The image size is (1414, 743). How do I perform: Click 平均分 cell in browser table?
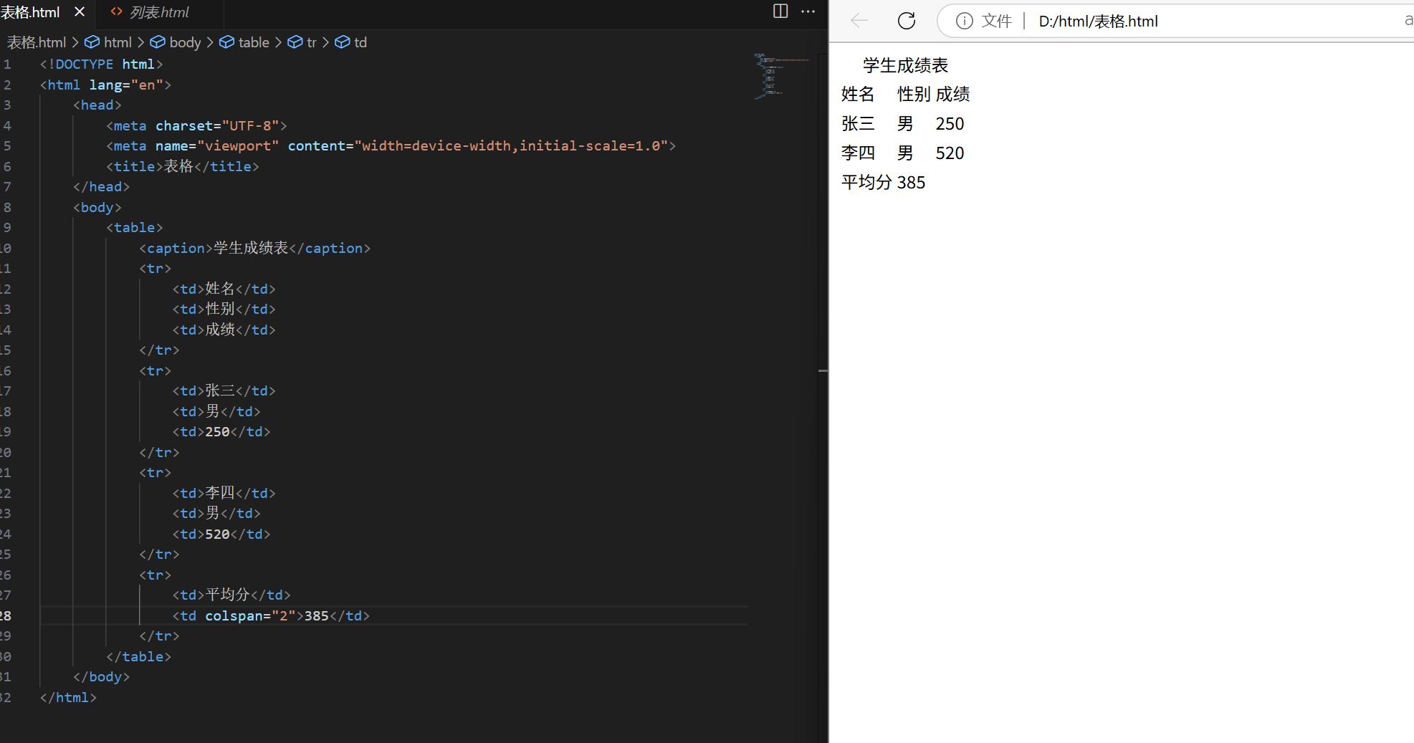tap(866, 182)
